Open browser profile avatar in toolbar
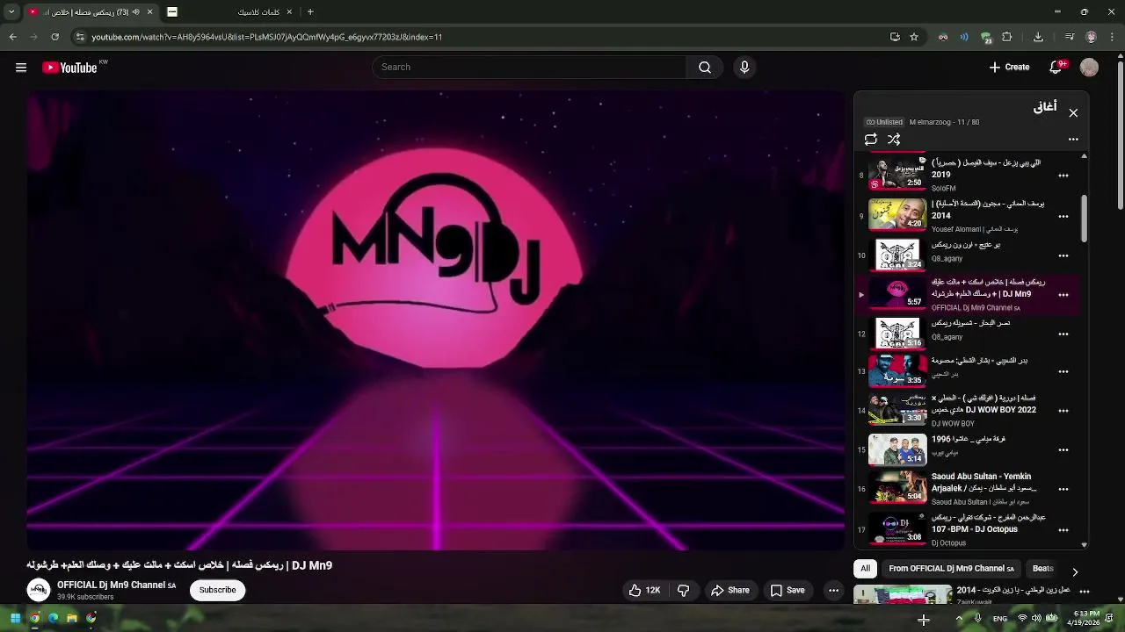The width and height of the screenshot is (1125, 632). [x=1092, y=37]
